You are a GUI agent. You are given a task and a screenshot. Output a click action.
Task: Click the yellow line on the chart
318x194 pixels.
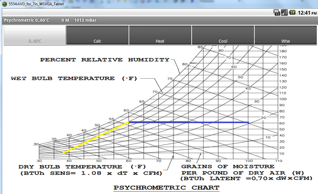[96, 137]
